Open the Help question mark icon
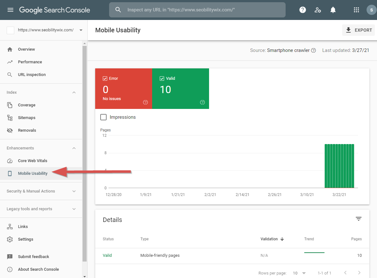The width and height of the screenshot is (377, 278). (x=302, y=10)
